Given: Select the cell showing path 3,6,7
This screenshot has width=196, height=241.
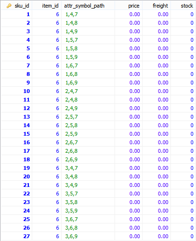Looking at the screenshot, I should [x=88, y=219].
